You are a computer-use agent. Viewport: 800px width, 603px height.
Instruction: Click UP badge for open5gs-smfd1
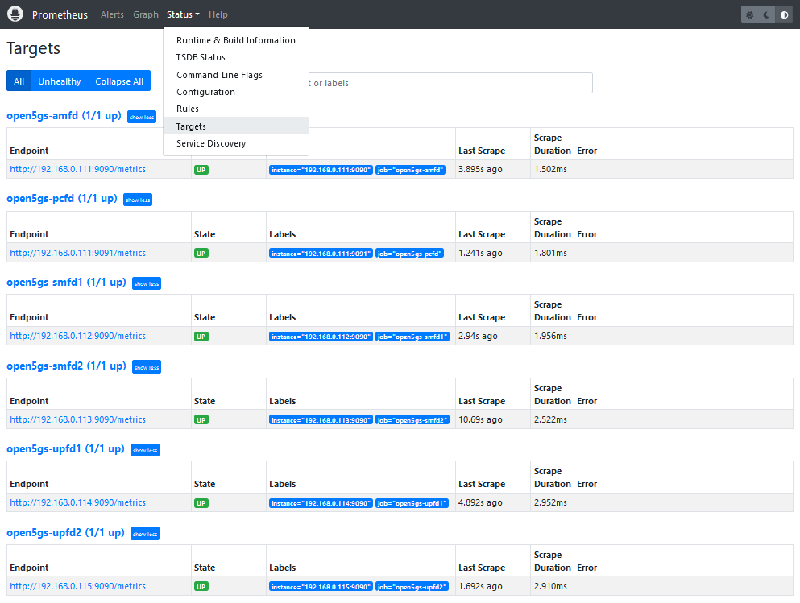(201, 337)
